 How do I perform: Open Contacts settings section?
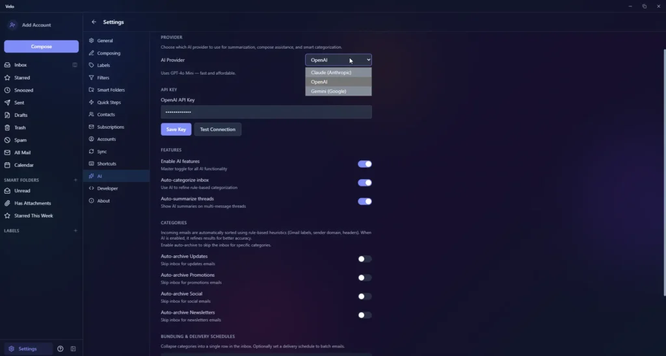[116, 114]
